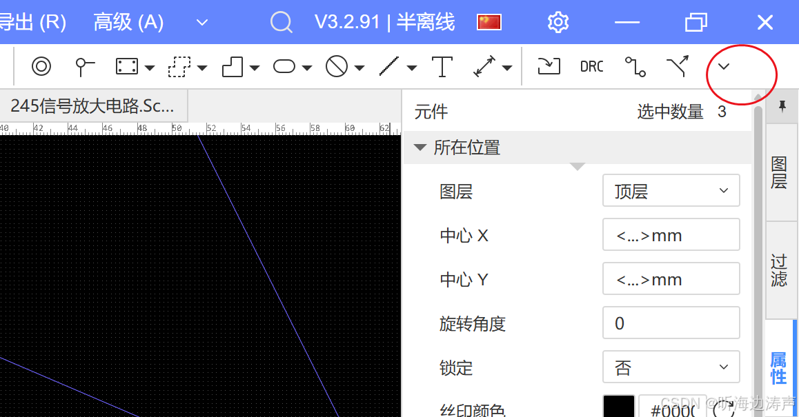Image resolution: width=799 pixels, height=417 pixels.
Task: Click the 丝印颜色 hex value field
Action: [x=673, y=406]
